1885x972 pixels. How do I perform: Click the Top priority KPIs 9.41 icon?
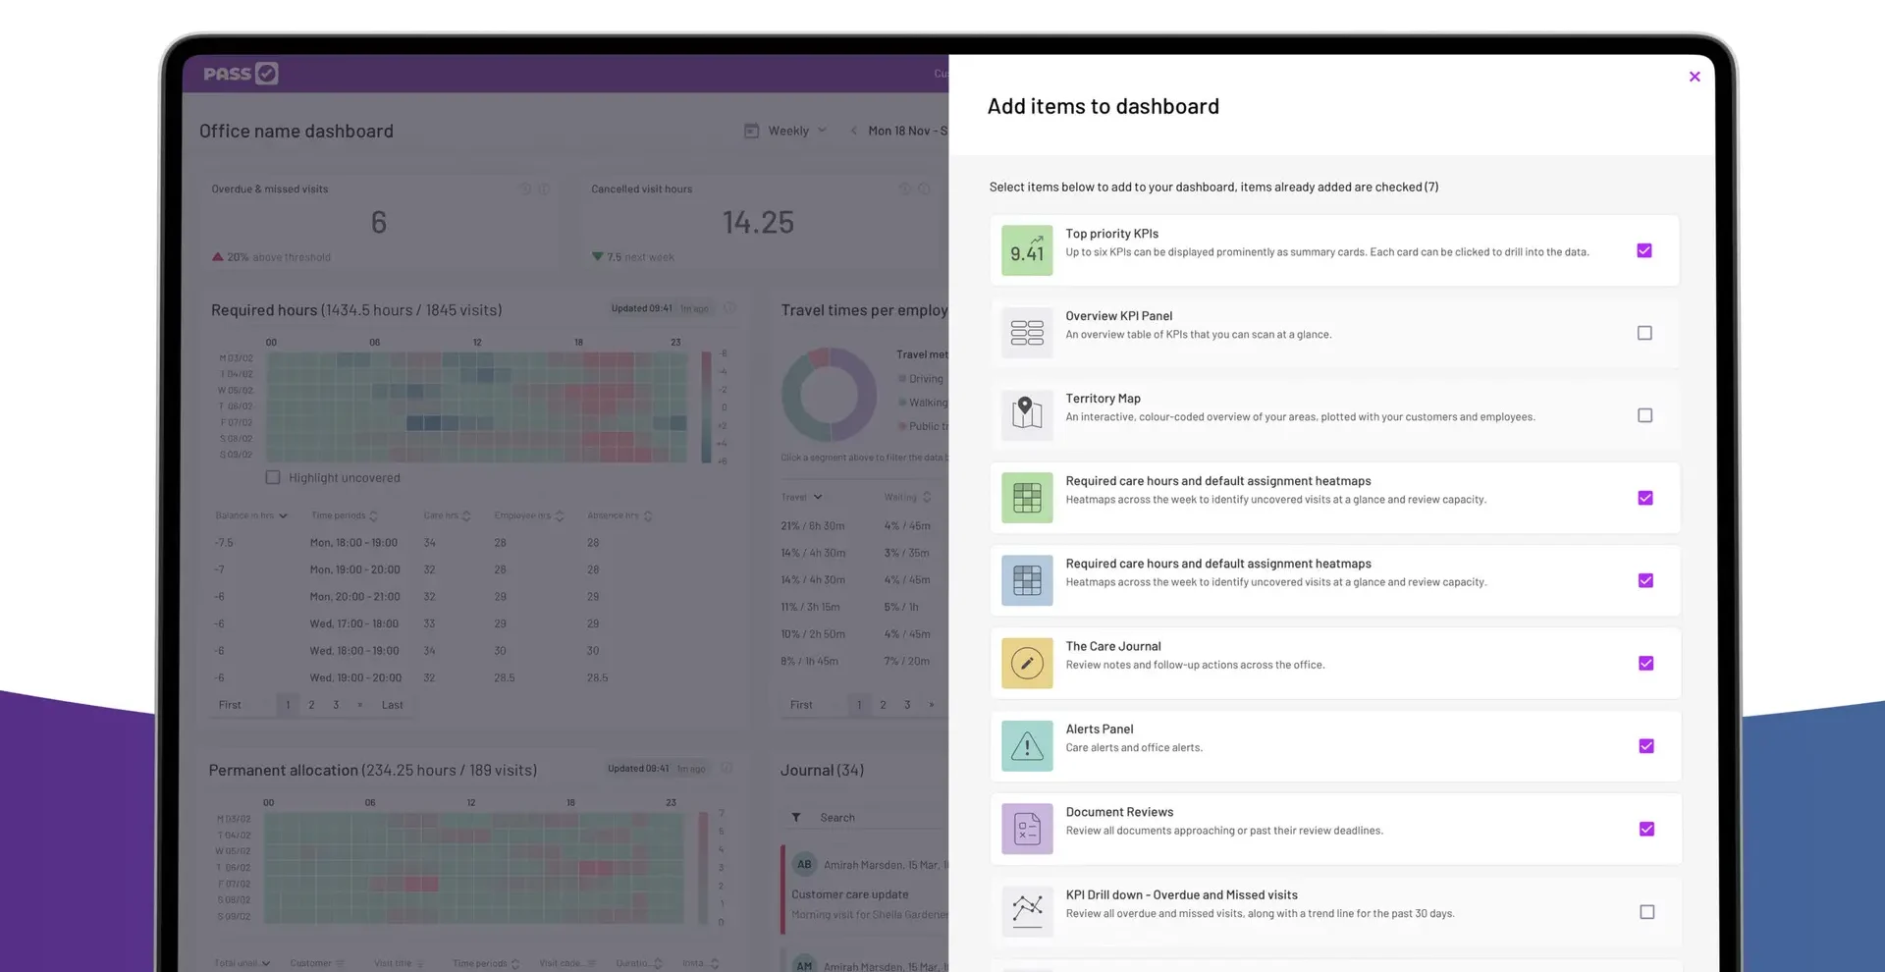[1027, 250]
